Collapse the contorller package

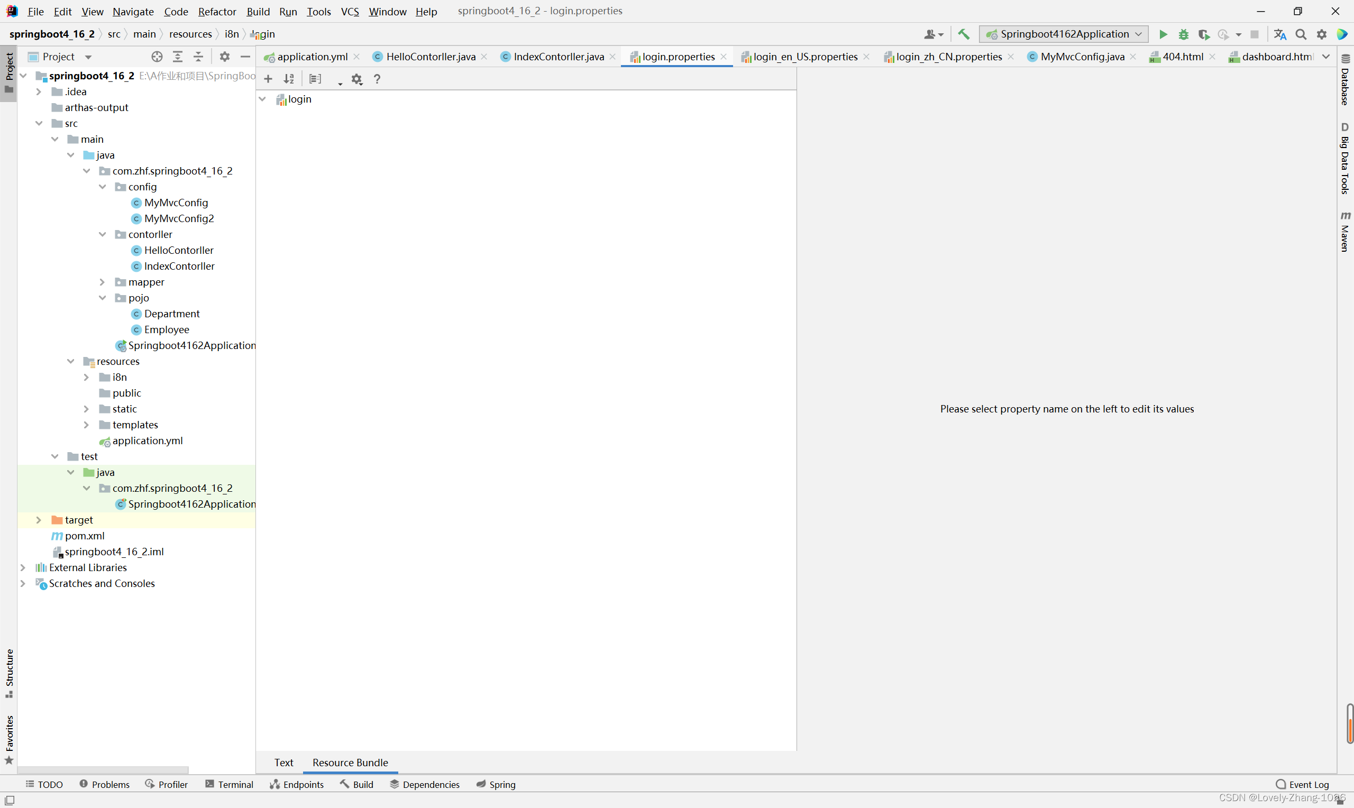[x=103, y=234]
